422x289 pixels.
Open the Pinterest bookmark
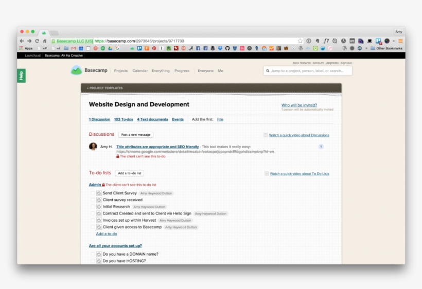[154, 48]
